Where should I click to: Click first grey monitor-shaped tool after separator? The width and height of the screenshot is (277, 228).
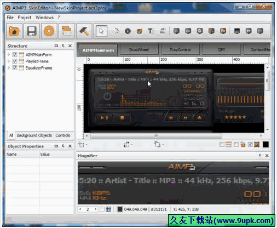(176, 31)
